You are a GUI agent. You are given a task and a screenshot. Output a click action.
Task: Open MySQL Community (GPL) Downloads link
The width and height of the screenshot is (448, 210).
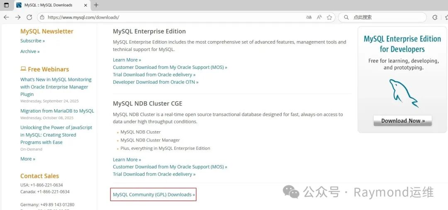click(154, 195)
